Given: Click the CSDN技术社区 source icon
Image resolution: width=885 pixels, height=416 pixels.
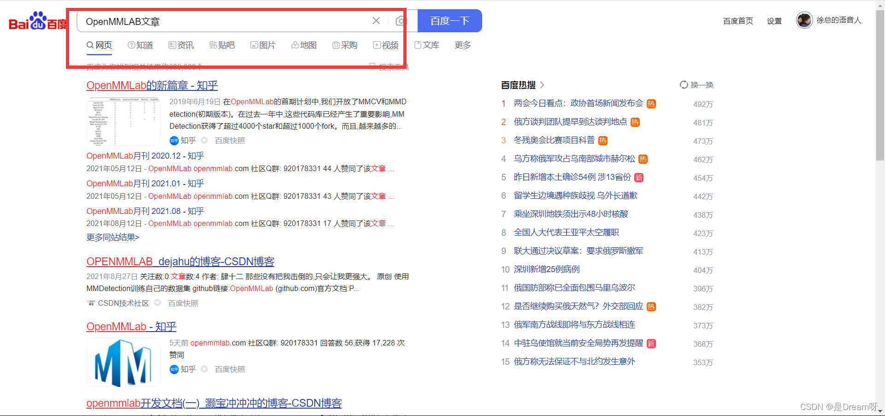Looking at the screenshot, I should [91, 303].
